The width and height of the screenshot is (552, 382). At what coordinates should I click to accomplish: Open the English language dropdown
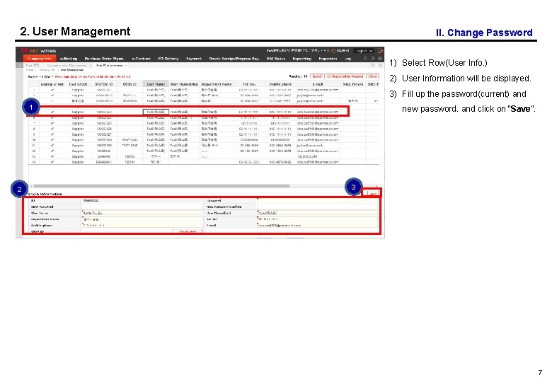point(363,51)
